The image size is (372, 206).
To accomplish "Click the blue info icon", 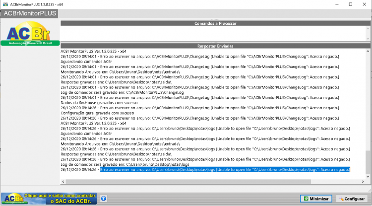I will [x=104, y=199].
